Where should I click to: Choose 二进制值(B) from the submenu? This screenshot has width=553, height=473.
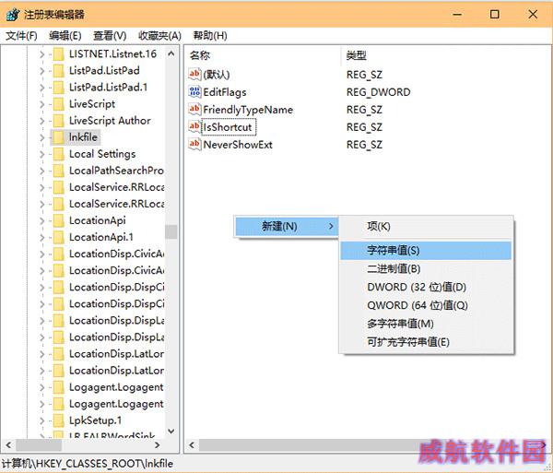426,269
